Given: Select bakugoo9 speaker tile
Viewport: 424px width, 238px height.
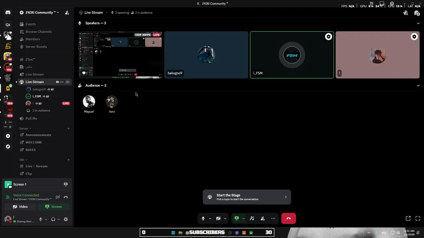Looking at the screenshot, I should coord(206,55).
